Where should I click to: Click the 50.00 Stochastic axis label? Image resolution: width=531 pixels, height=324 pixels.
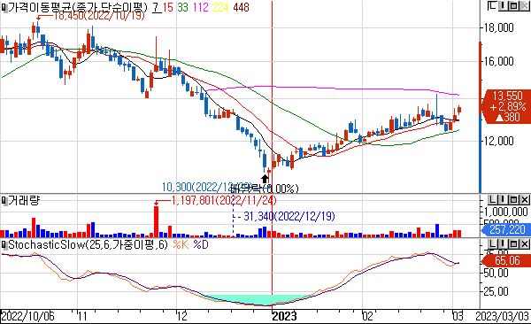[496, 273]
